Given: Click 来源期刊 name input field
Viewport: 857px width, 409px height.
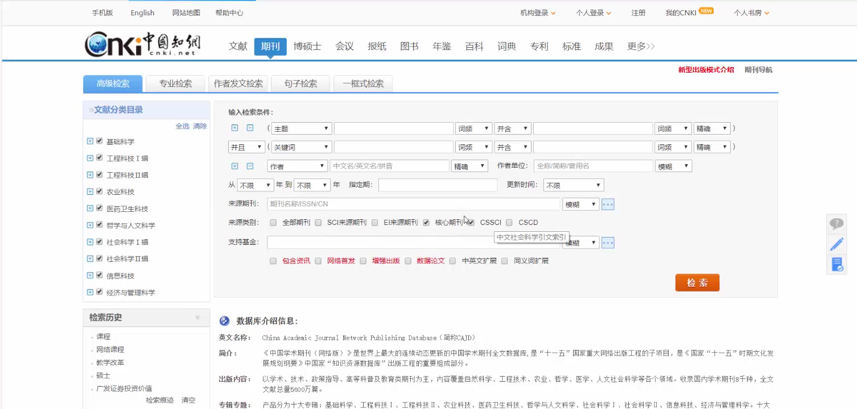Looking at the screenshot, I should click(413, 204).
